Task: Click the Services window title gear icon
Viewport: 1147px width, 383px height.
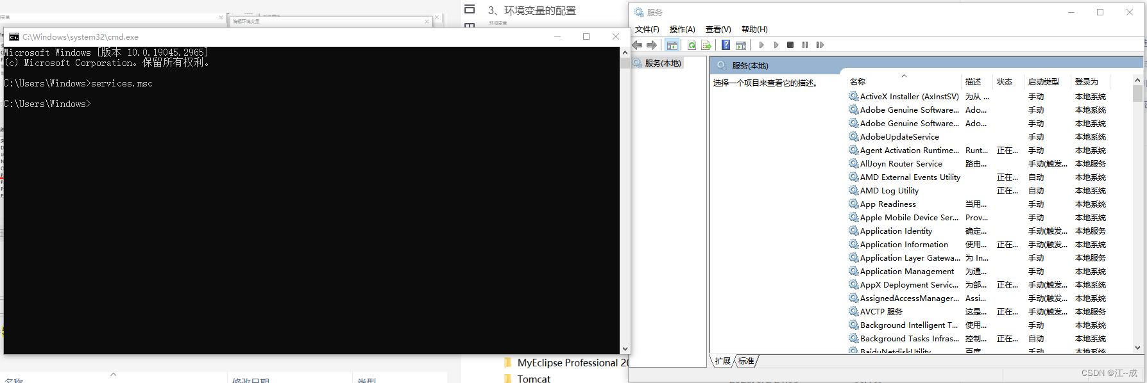Action: 639,12
